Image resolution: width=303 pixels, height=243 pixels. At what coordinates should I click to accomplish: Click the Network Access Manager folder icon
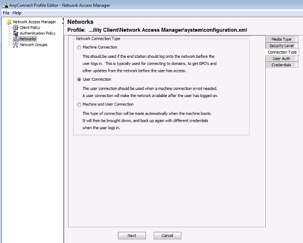9,22
